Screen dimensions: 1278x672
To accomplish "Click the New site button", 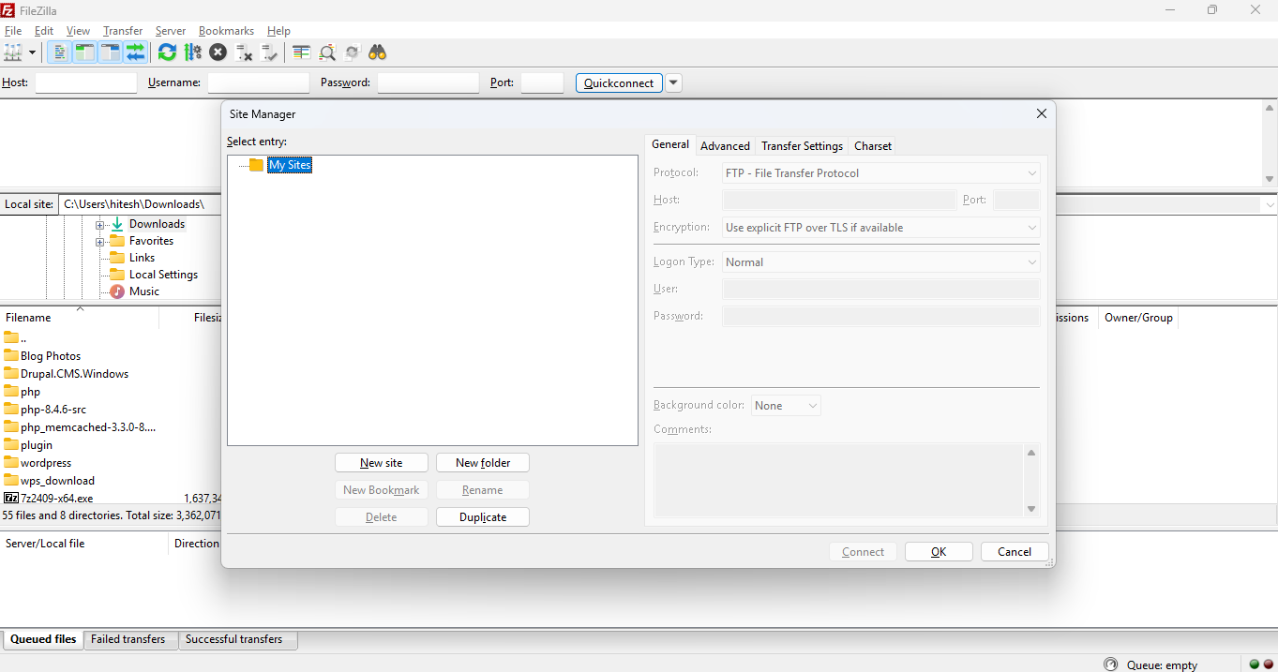I will (382, 463).
